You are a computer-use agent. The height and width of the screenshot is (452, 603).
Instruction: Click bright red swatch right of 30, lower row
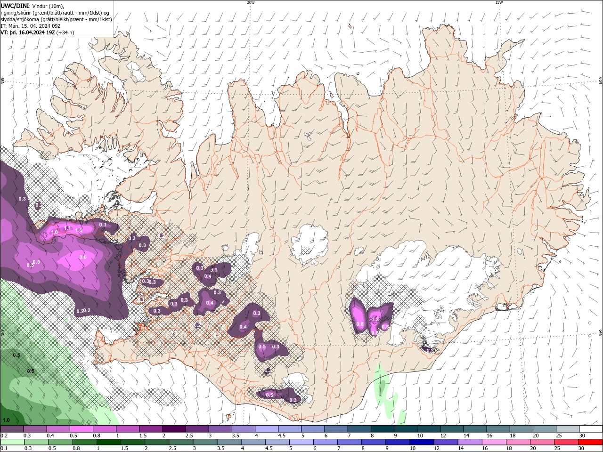(x=591, y=442)
